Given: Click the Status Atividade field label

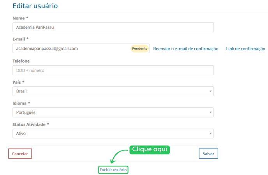Looking at the screenshot, I should coord(31,124).
